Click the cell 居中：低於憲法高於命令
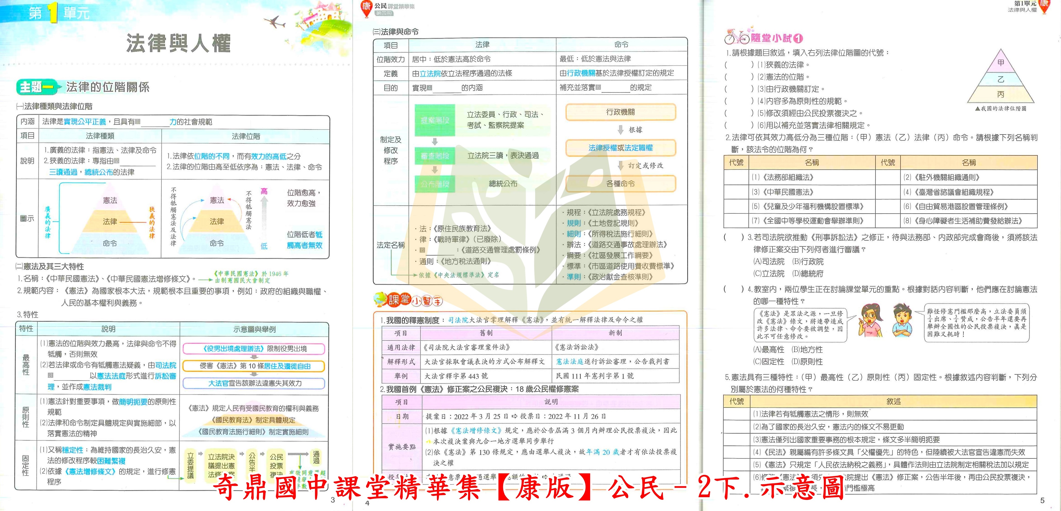Viewport: 1061px width, 511px height. pos(482,59)
